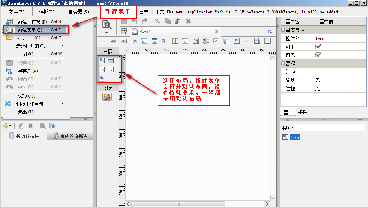
Task: Switch to the 服务器数据集 tab
Action: click(70, 136)
